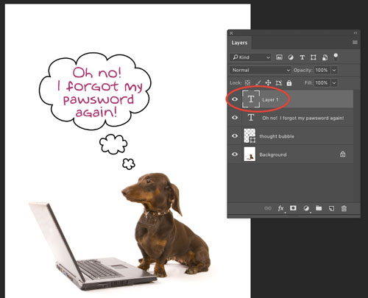The image size is (368, 298).
Task: Open the Opacity slider arrow
Action: 334,70
